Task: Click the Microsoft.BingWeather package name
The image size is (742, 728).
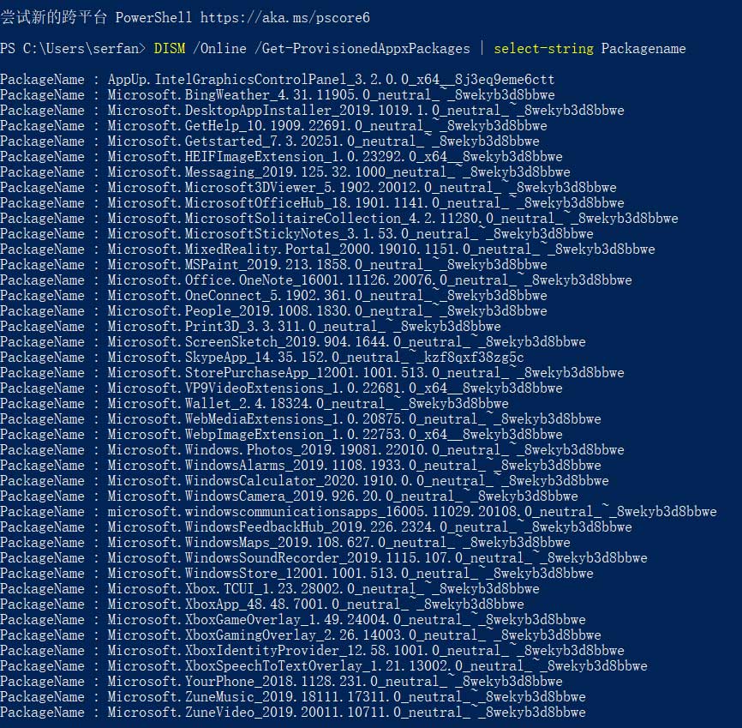Action: click(x=332, y=94)
